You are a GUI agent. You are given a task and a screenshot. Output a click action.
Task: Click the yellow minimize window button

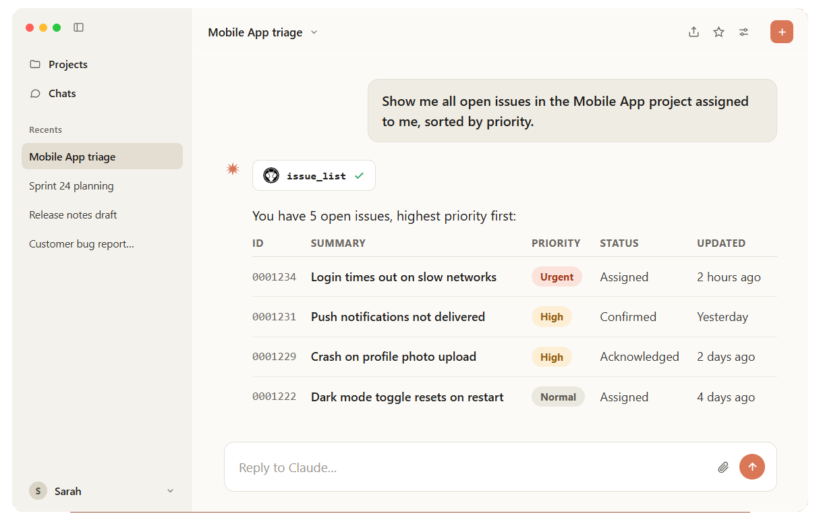43,28
